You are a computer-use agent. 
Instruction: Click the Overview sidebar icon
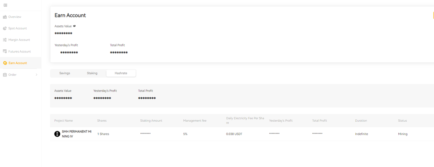pos(5,17)
